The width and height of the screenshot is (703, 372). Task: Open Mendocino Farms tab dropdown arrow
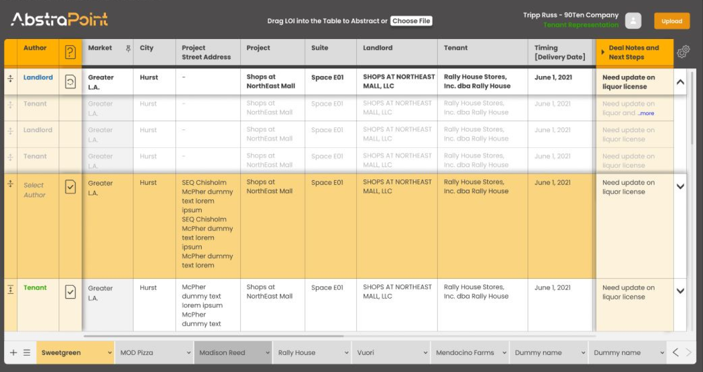[505, 353]
